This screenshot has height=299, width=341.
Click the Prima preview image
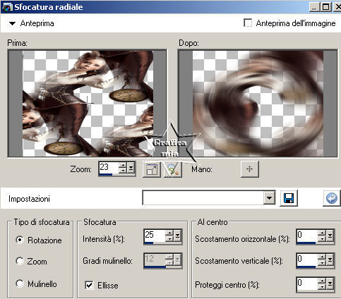point(88,104)
